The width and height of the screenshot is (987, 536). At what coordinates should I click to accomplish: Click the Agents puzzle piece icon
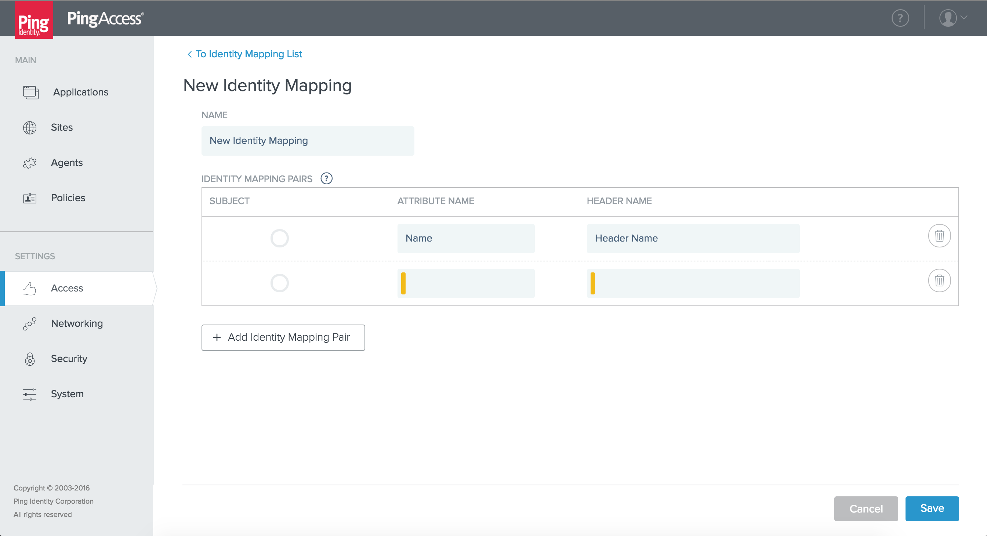pyautogui.click(x=29, y=163)
